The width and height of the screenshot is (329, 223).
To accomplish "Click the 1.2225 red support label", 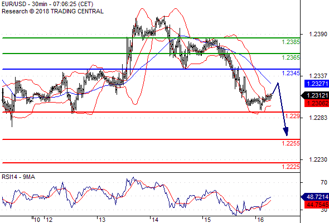I will (x=291, y=167).
